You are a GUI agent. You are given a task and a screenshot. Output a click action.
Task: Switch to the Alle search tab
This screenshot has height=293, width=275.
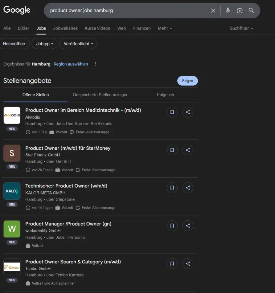tap(7, 28)
